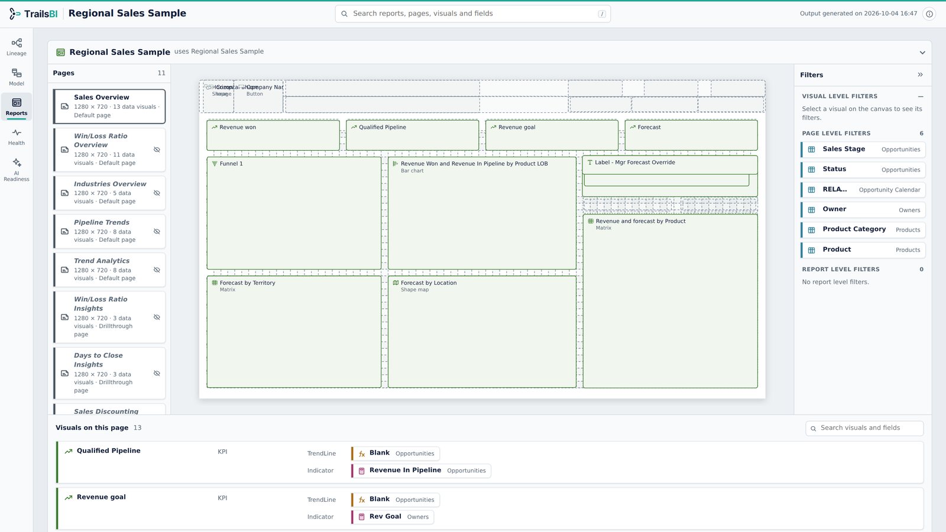Select the Revenue won KPI on canvas

(273, 135)
